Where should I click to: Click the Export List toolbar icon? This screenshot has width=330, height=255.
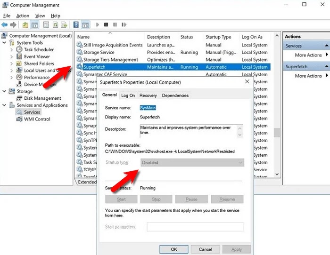[x=64, y=25]
